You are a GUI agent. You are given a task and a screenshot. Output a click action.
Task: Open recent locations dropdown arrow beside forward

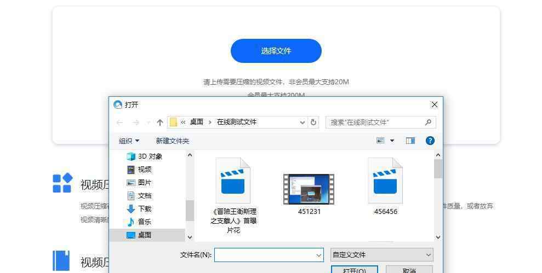[x=149, y=123]
